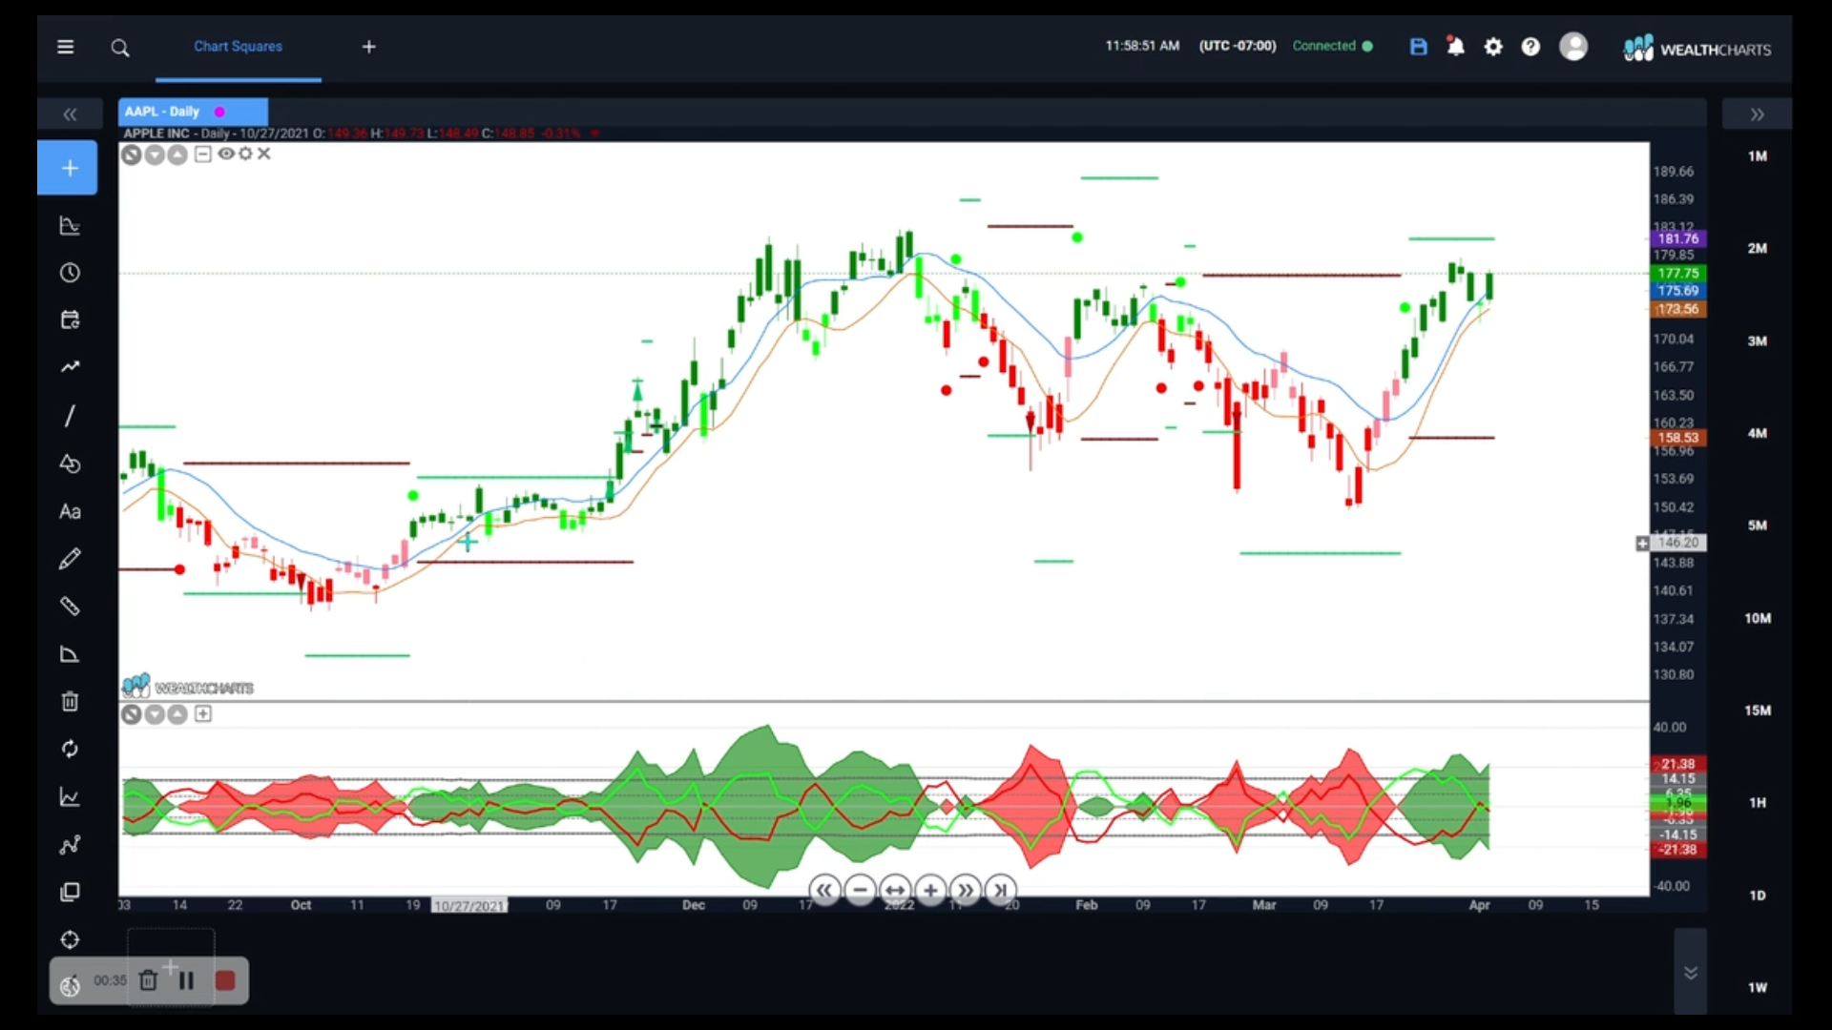Select the trend arrow drawing tool
Screen dimensions: 1832x1030
pos(70,367)
